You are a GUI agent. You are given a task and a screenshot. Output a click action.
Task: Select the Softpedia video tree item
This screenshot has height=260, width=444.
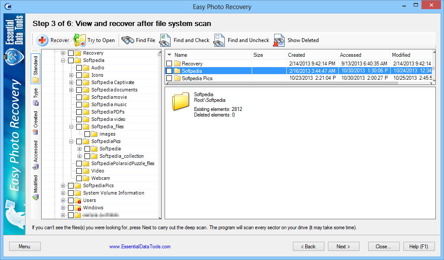[108, 119]
